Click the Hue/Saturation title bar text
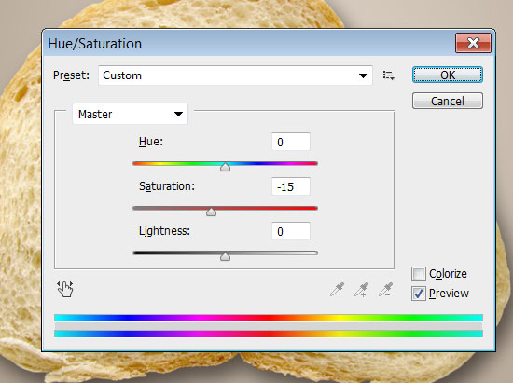Screen dimensions: 513x383 (x=94, y=44)
